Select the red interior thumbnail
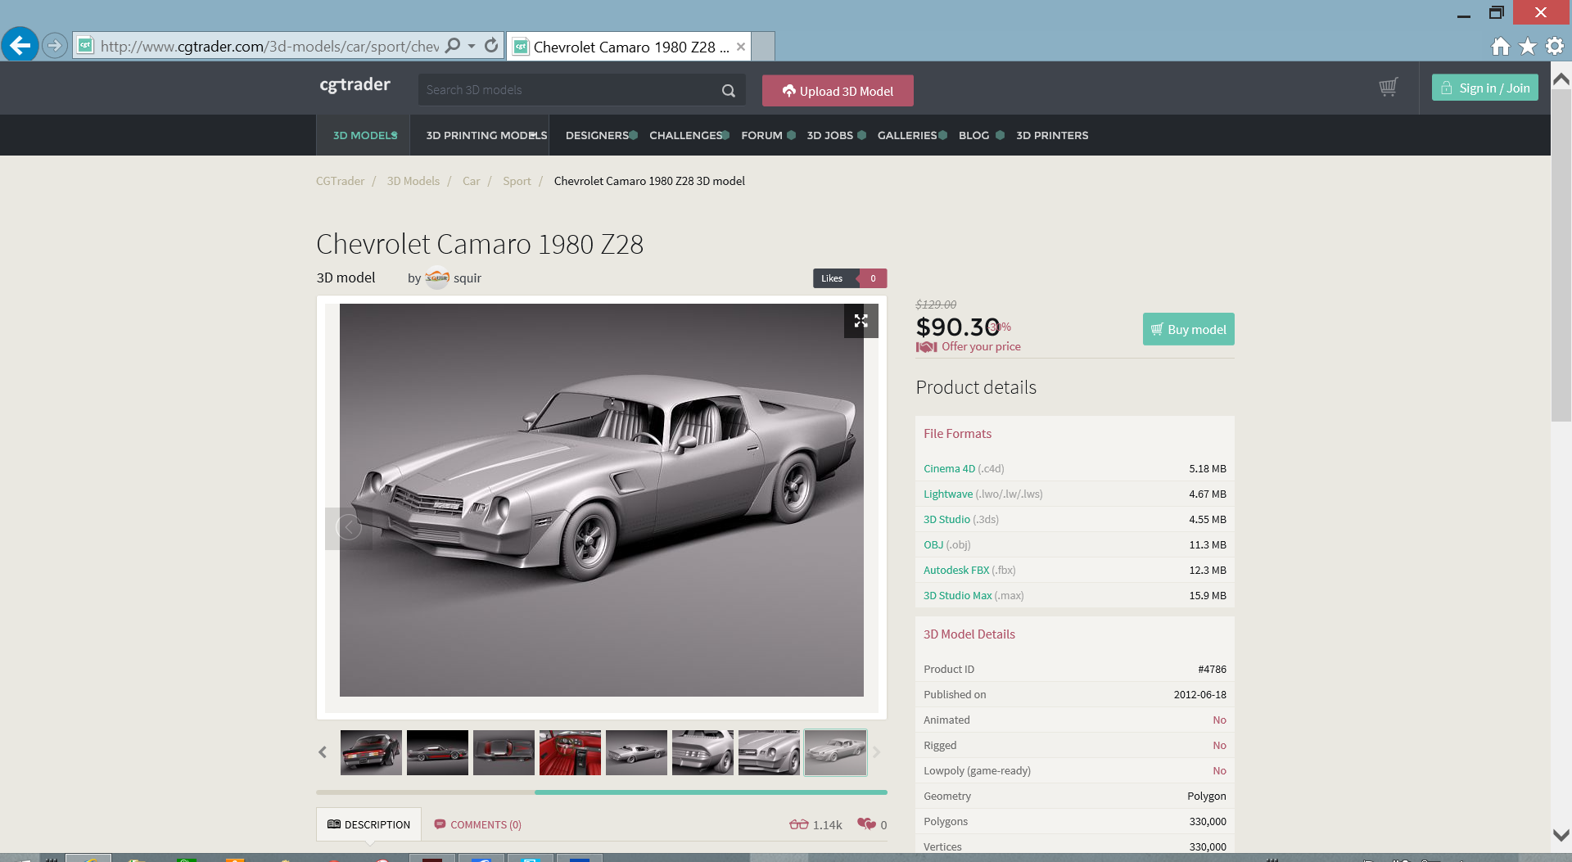 click(570, 752)
